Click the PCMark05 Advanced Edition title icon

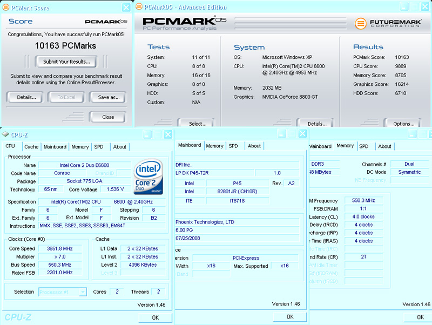click(139, 6)
